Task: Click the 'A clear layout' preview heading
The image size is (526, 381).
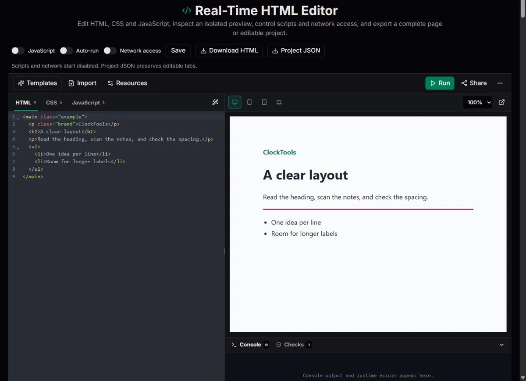Action: 306,175
